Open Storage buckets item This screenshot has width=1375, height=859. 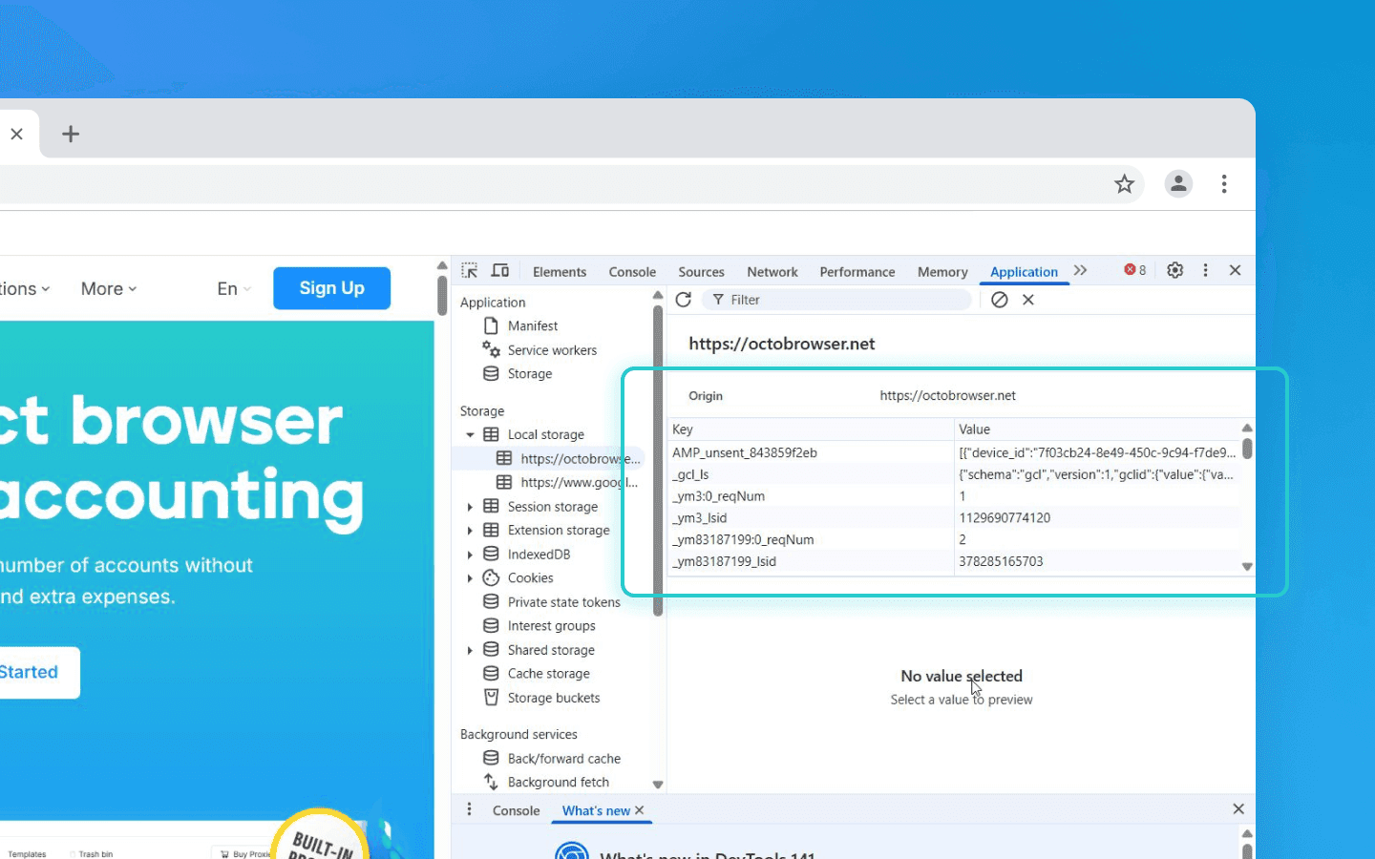pos(554,698)
